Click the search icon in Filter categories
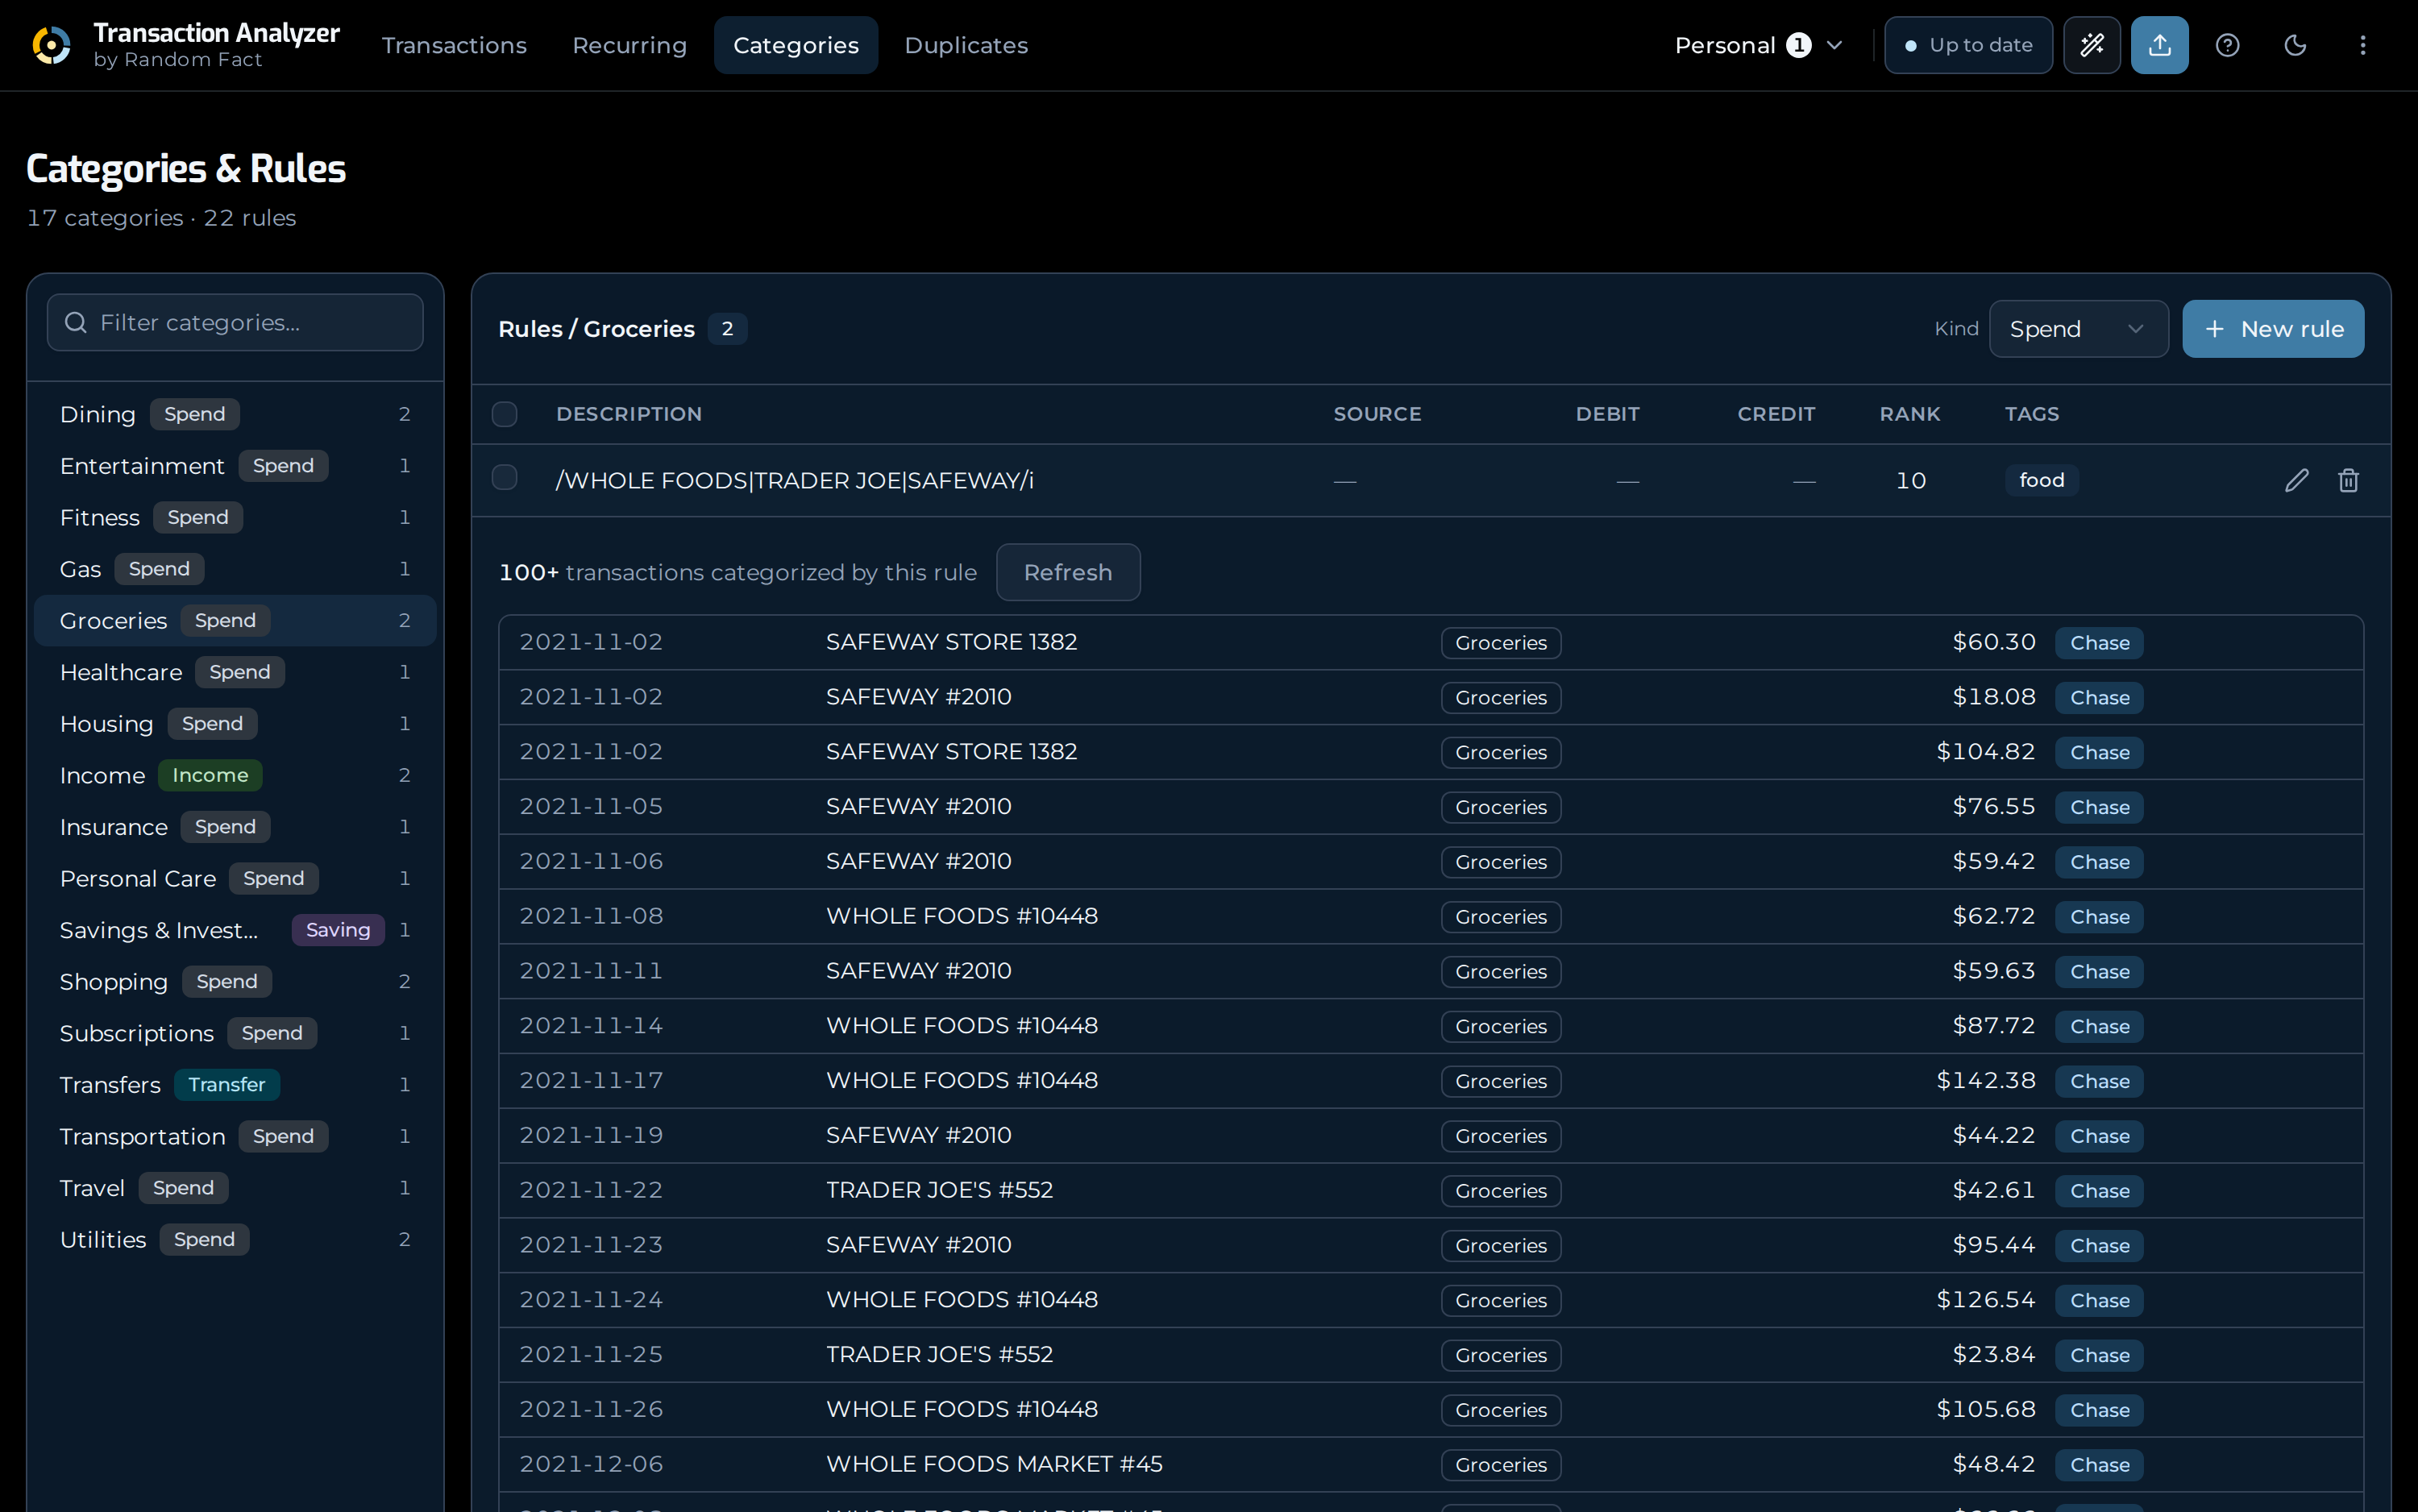Viewport: 2418px width, 1512px height. click(75, 322)
